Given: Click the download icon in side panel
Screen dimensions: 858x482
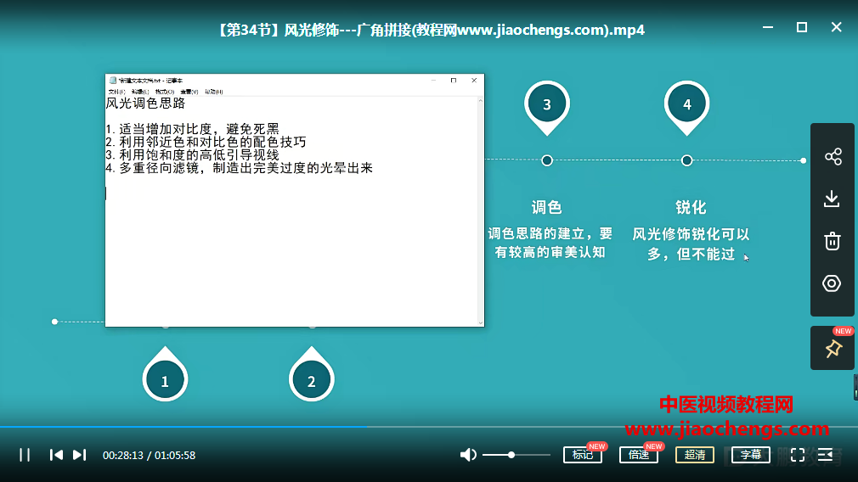Looking at the screenshot, I should (x=832, y=199).
